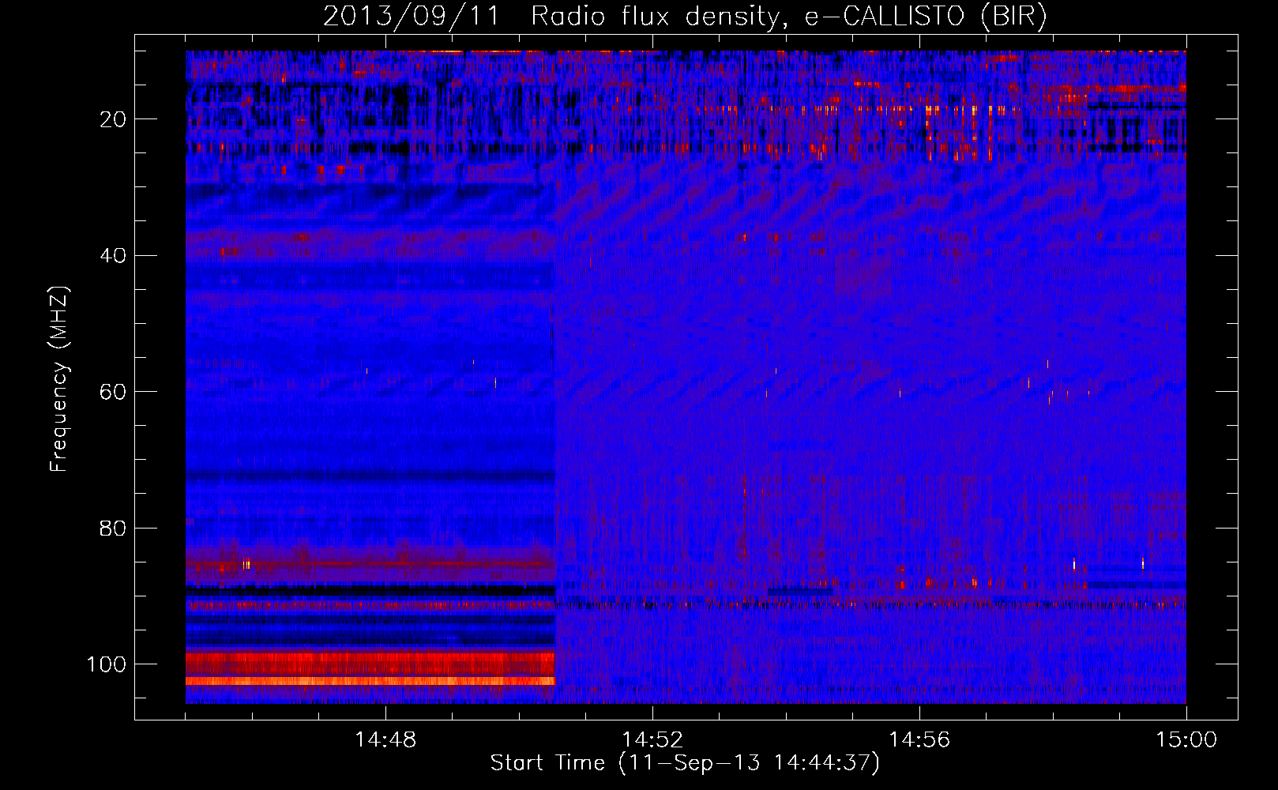Click the "Frequency (MHZ)" y-axis label
The image size is (1278, 790).
pyautogui.click(x=59, y=378)
